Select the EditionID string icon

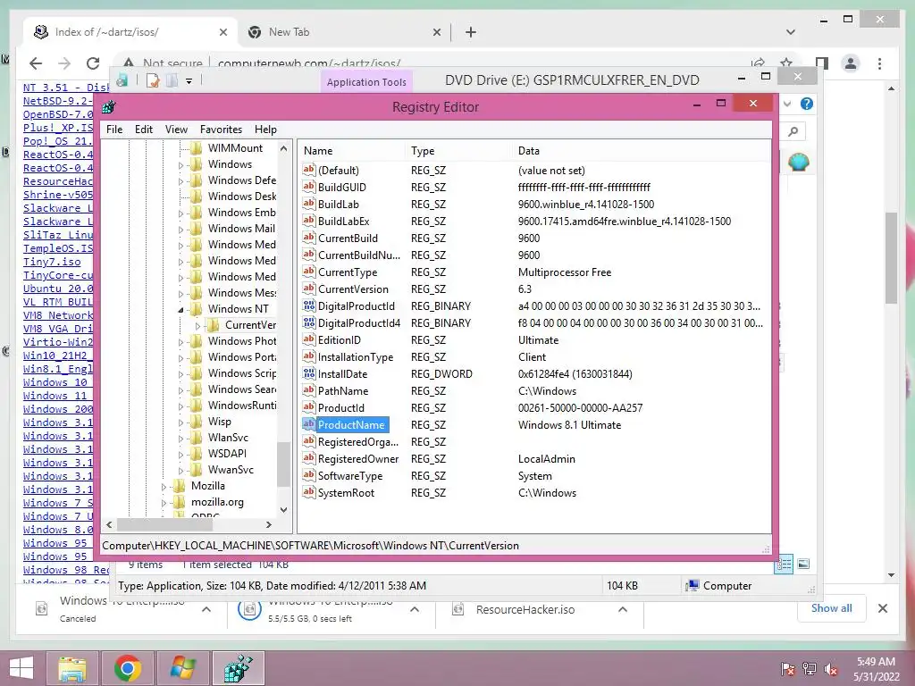coord(308,339)
